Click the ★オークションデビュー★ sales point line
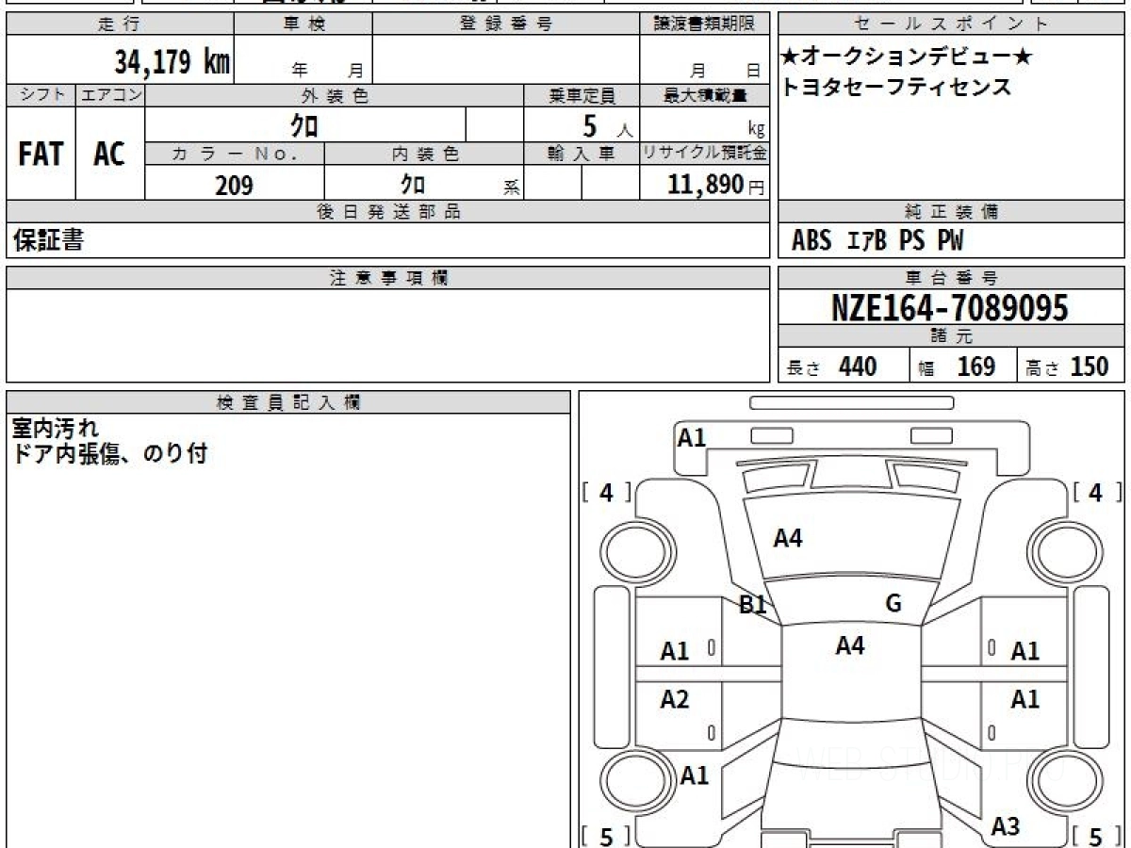The width and height of the screenshot is (1131, 848). [907, 57]
